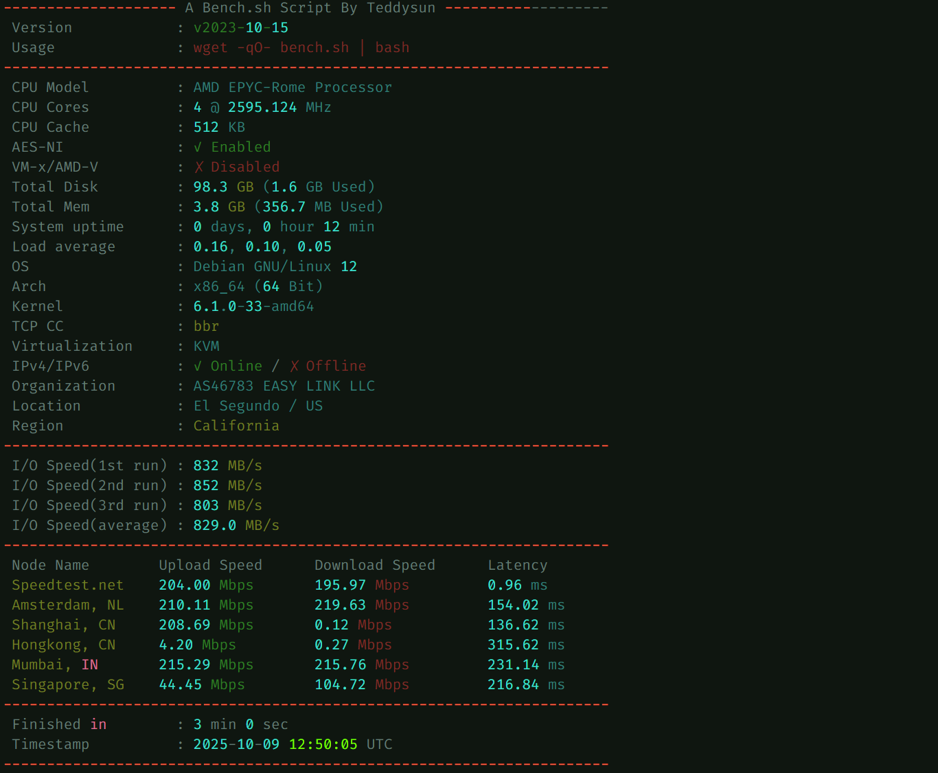938x773 pixels.
Task: Click the I/O average value 829.0
Action: tap(214, 526)
